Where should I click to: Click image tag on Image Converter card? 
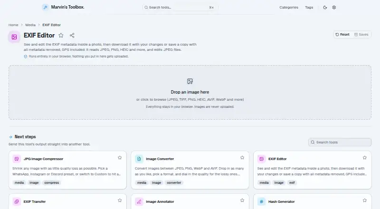click(x=157, y=183)
